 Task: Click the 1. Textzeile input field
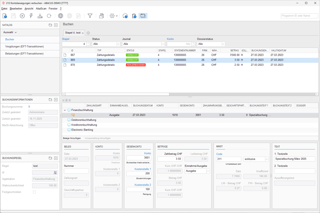pos(294,159)
